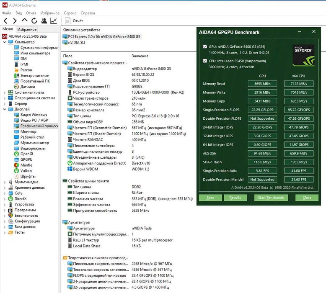
Task: Collapse the Дисплей tree node
Action: (x=5, y=109)
